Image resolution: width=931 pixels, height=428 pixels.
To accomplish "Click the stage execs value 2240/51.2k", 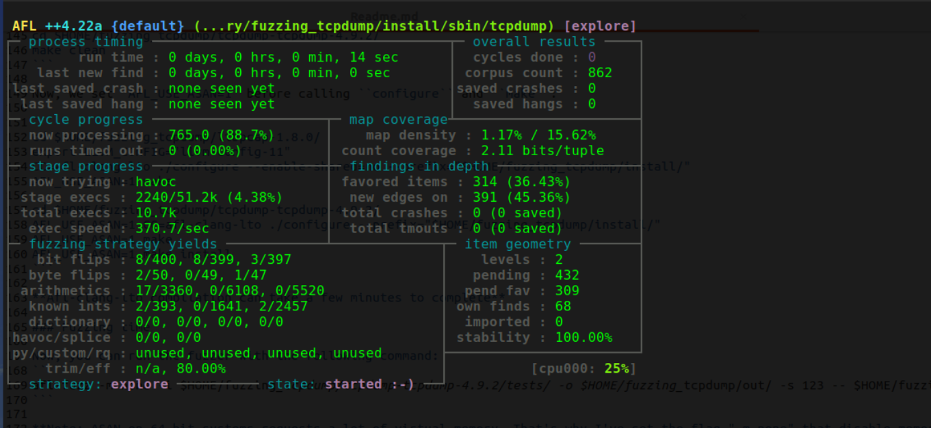I will (209, 198).
